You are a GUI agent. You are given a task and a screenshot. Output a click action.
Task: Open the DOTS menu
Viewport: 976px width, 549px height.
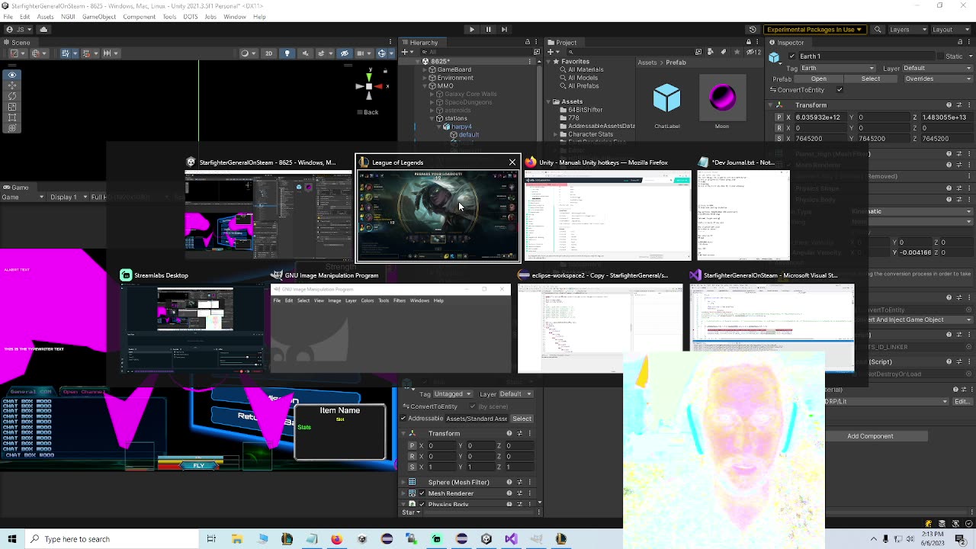tap(191, 17)
